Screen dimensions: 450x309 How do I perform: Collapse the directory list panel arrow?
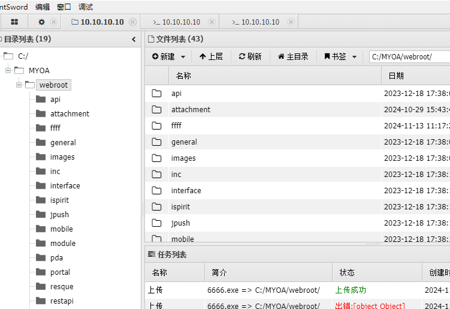coord(134,40)
